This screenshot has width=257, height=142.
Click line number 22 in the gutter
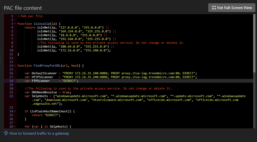point(11,96)
